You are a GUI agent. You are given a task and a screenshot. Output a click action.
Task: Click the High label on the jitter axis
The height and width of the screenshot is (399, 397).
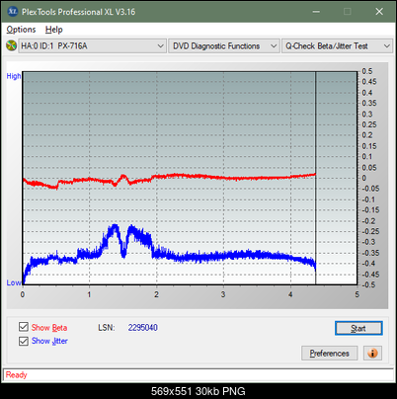[14, 76]
